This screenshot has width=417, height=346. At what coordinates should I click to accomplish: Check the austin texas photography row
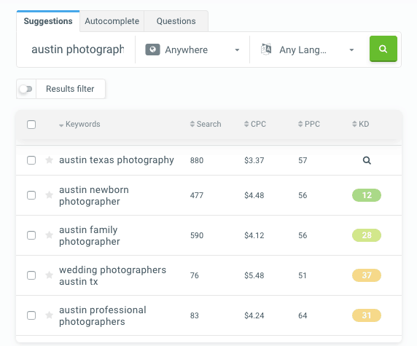[31, 160]
